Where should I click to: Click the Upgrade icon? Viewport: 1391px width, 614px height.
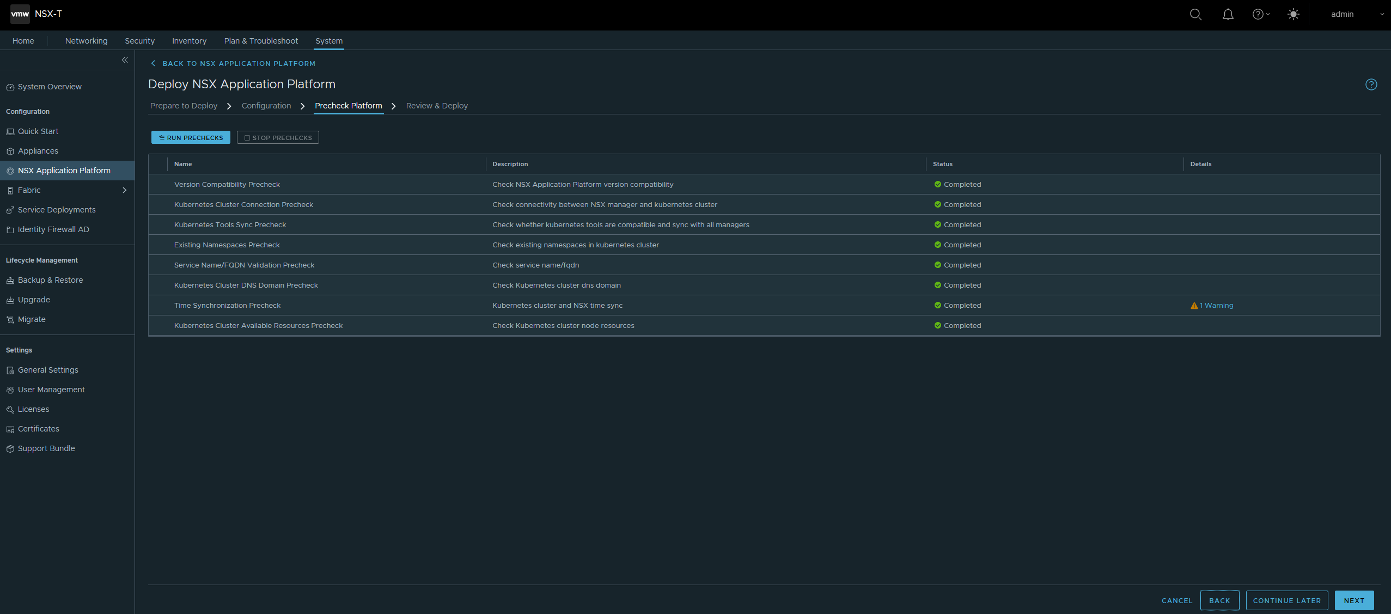tap(10, 300)
